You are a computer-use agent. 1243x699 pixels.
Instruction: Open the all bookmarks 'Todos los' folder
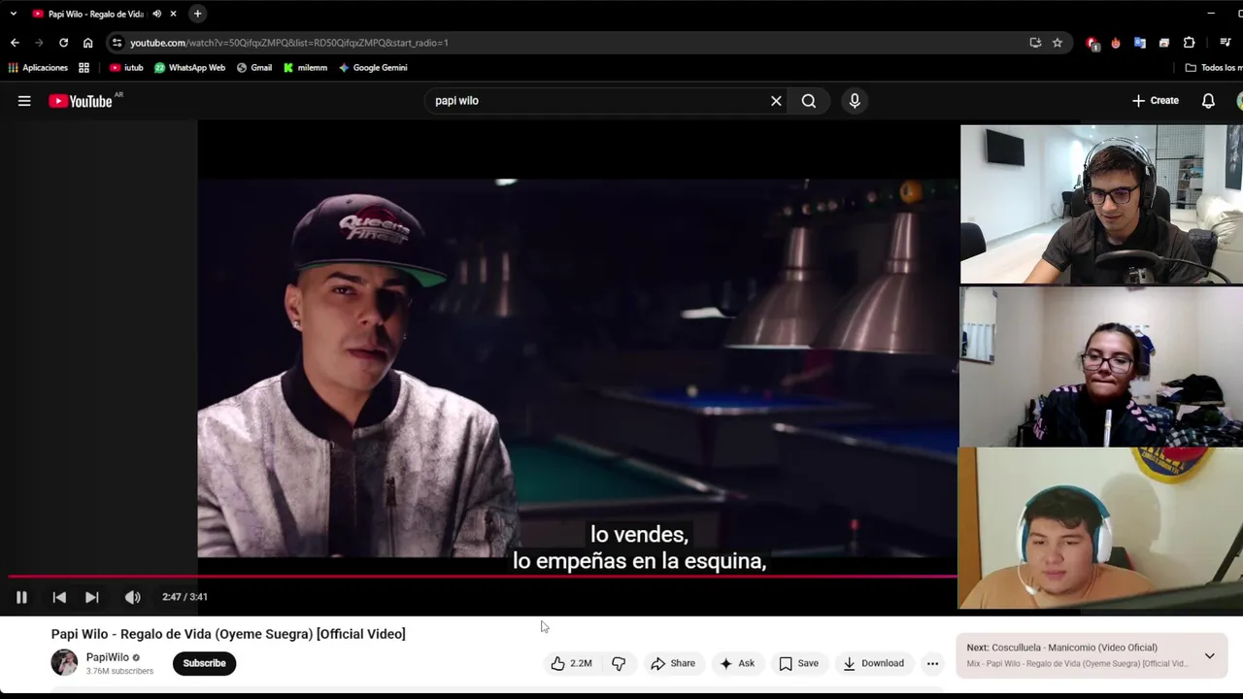tap(1214, 68)
